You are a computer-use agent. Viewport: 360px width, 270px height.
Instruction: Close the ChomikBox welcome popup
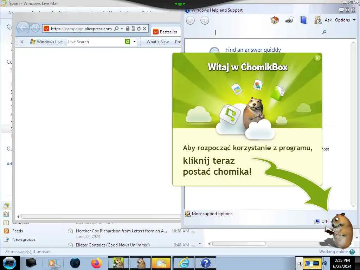[317, 58]
